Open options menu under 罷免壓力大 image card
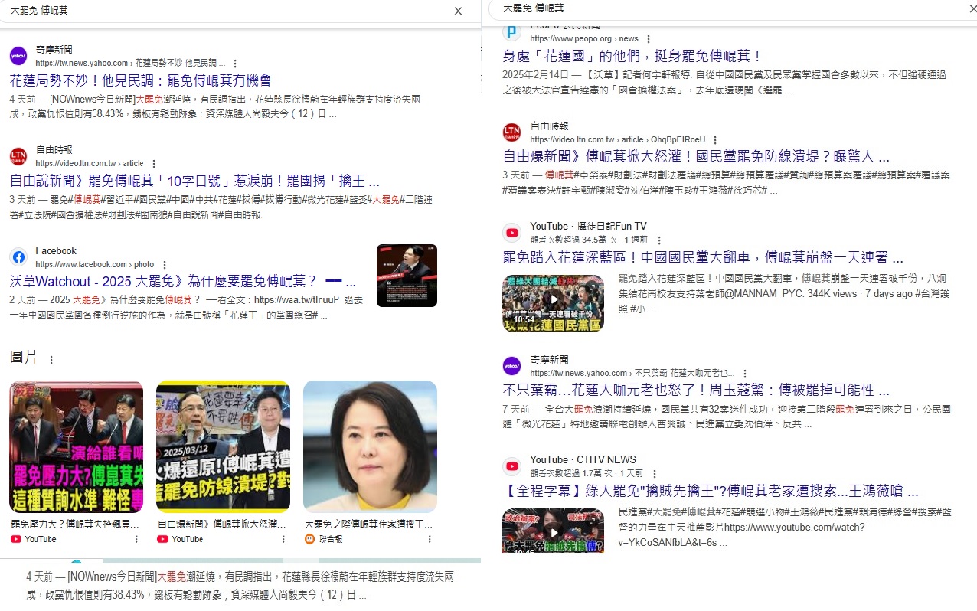 coord(136,539)
